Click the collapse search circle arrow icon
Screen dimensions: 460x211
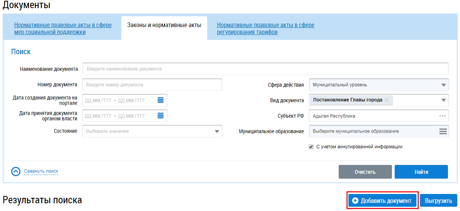[16, 172]
